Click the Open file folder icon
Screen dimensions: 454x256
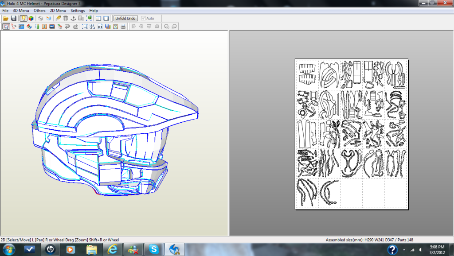point(6,18)
